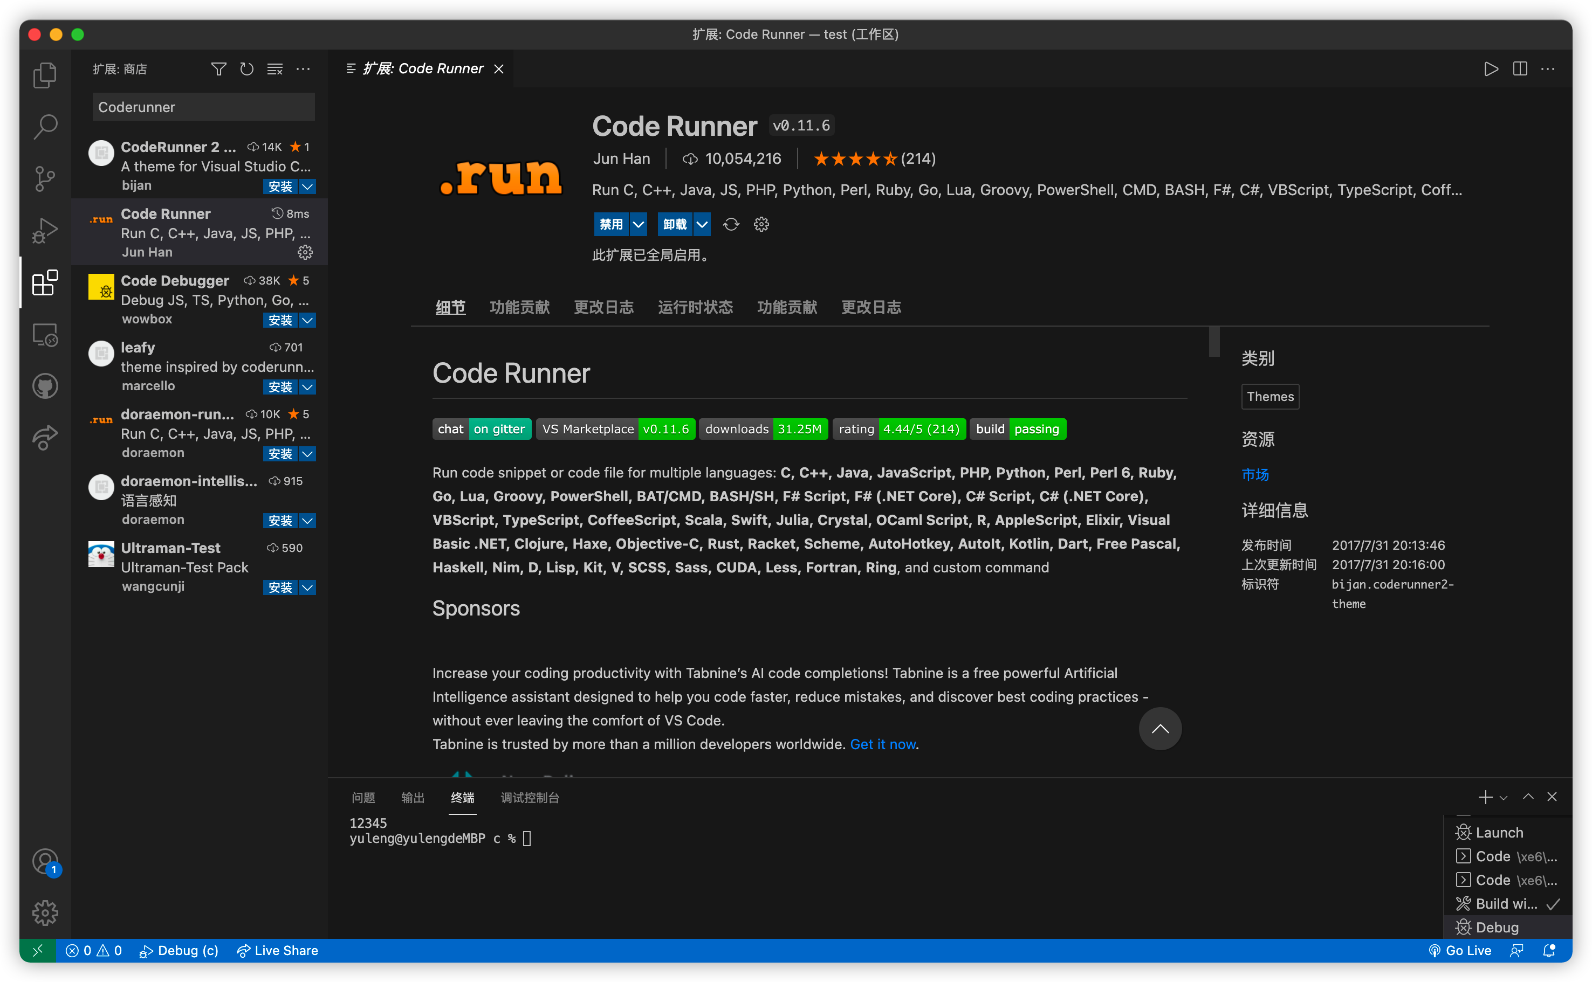Open the new terminal profile dropdown chevron
Screen dimensions: 1592x982
(x=1503, y=798)
